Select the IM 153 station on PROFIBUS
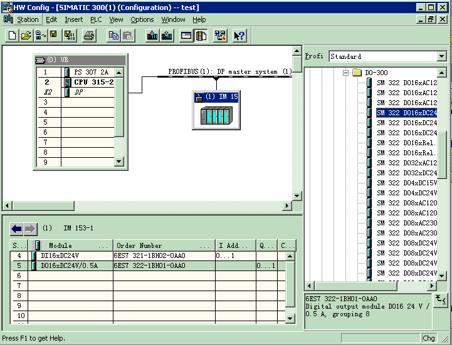Screen dimensions: 452x345 [216, 110]
